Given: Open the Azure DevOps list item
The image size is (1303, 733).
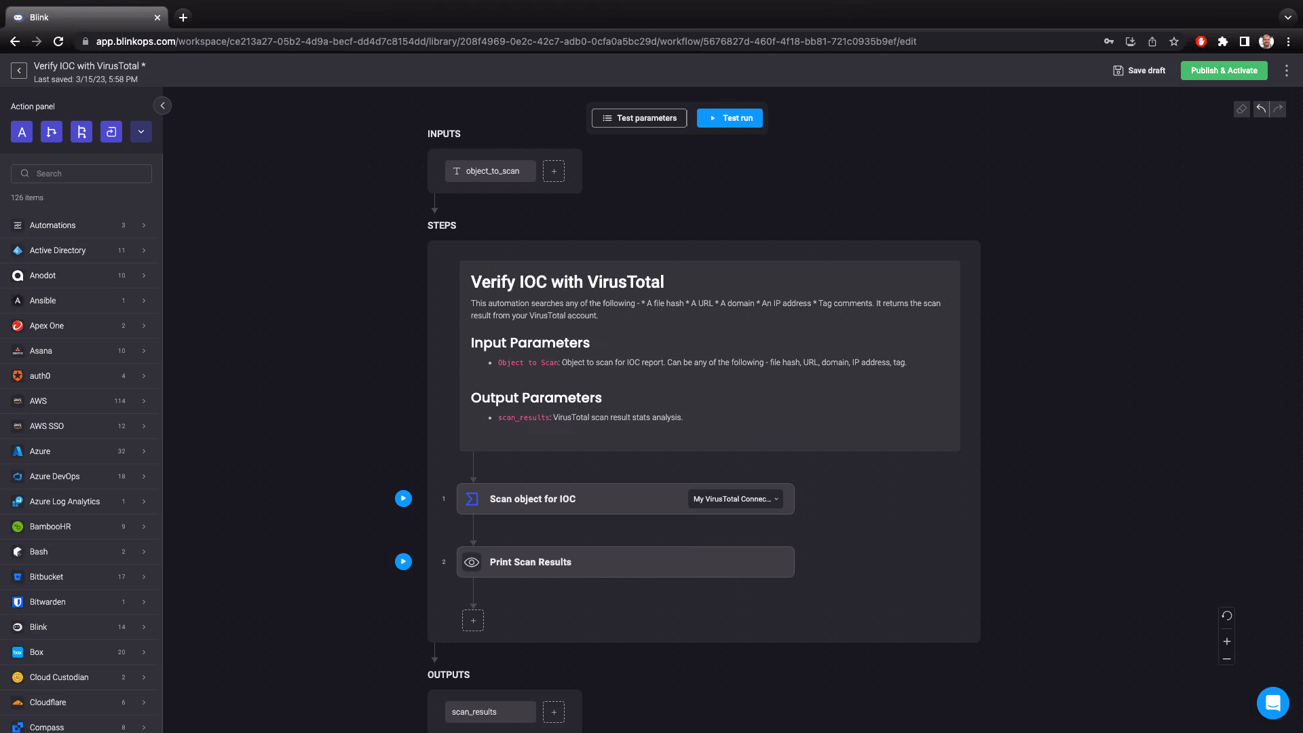Looking at the screenshot, I should (79, 476).
